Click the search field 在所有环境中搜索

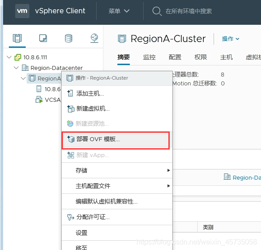(x=189, y=11)
